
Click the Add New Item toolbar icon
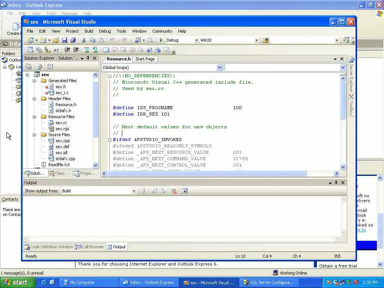click(43, 40)
